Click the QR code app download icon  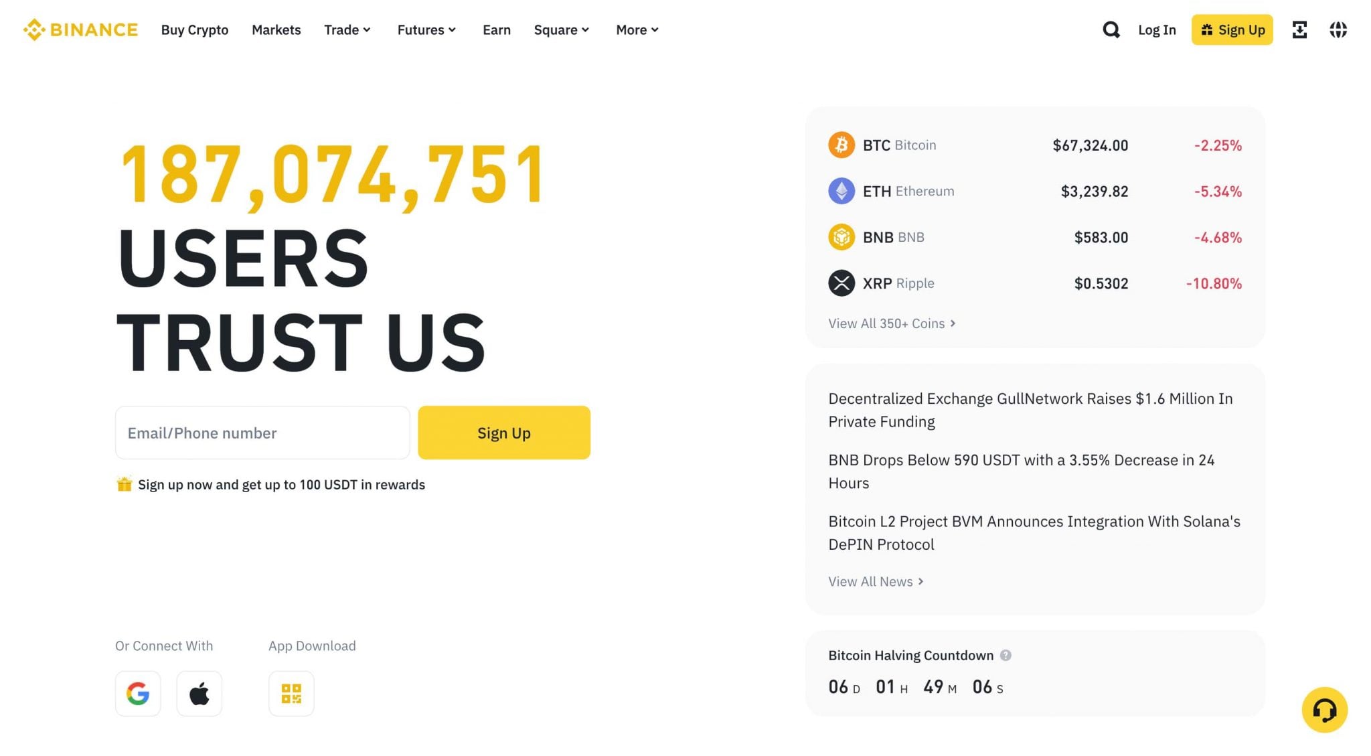[291, 693]
